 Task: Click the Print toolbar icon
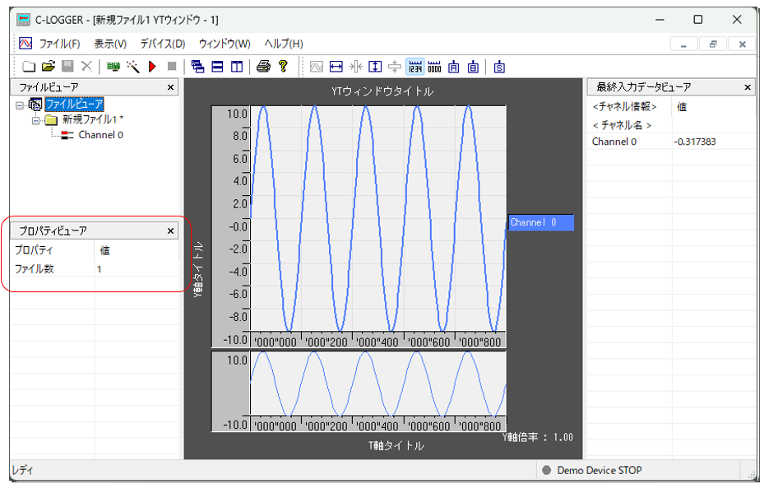tap(262, 67)
